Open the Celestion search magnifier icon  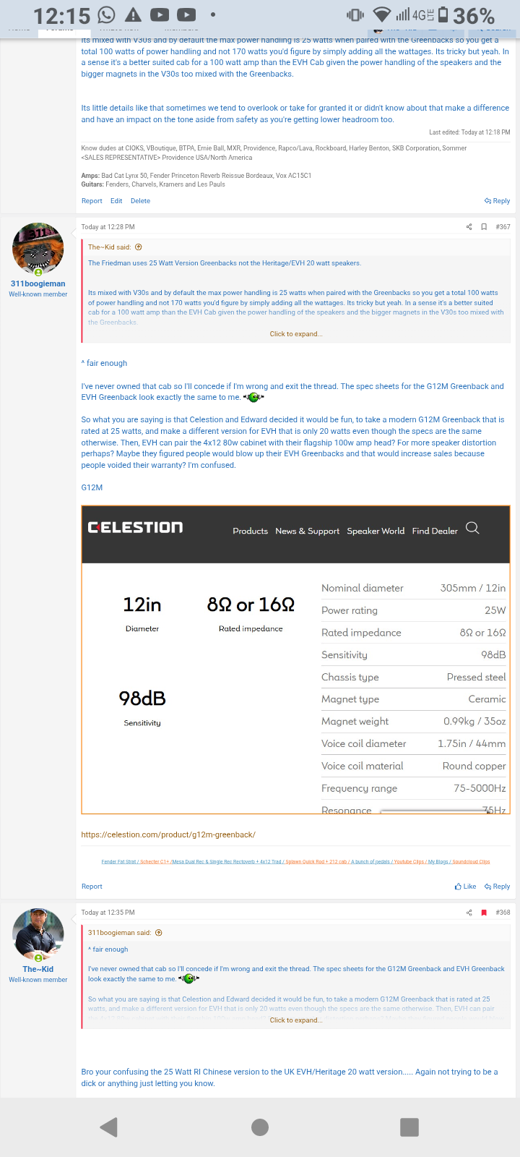(472, 528)
